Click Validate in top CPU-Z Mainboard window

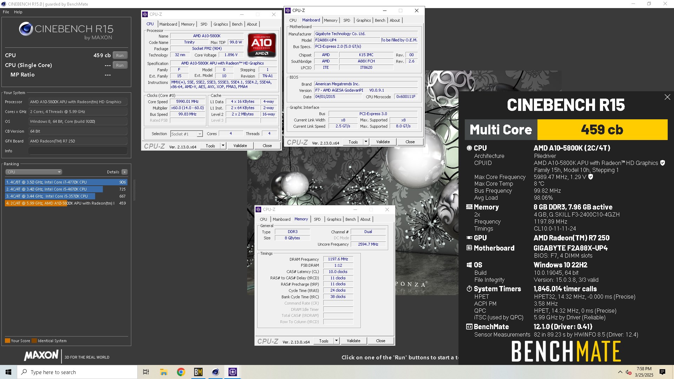coord(383,142)
